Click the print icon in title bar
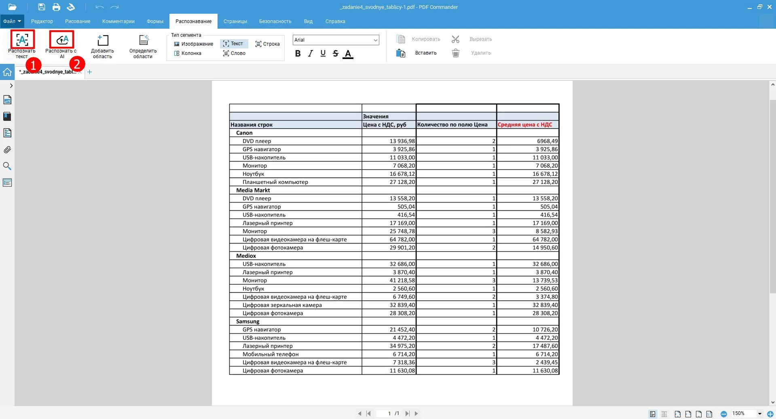 point(56,7)
